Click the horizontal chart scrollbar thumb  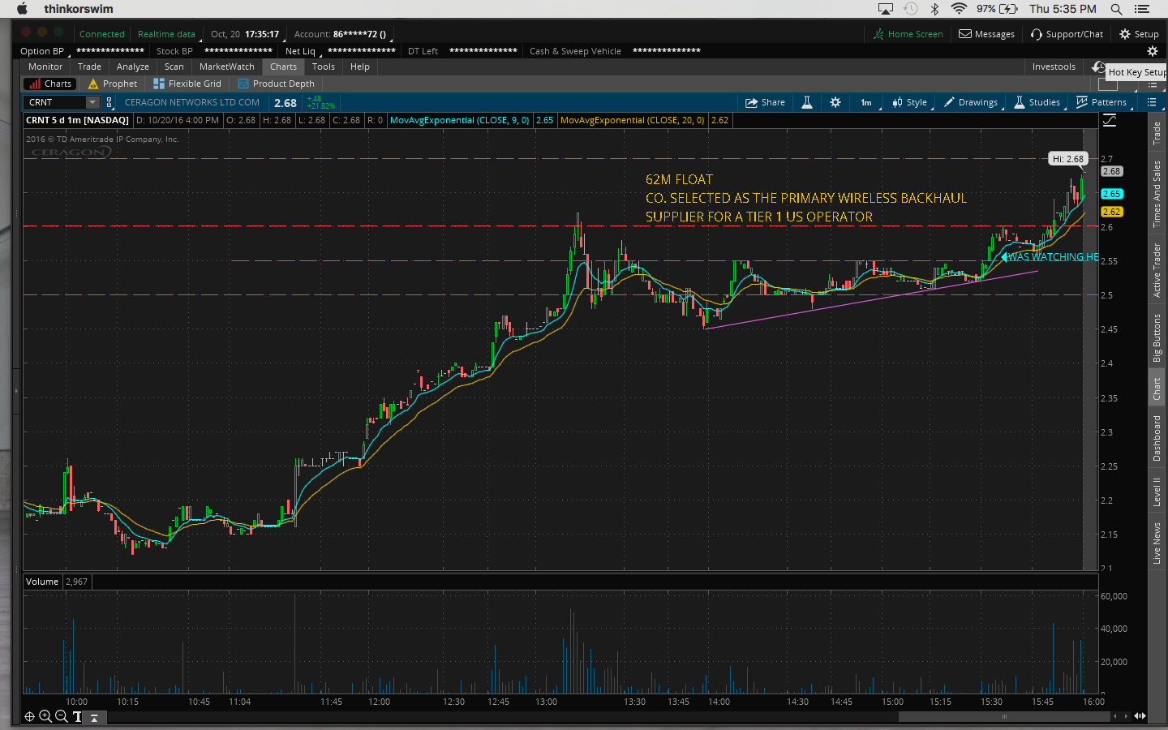(x=1003, y=716)
